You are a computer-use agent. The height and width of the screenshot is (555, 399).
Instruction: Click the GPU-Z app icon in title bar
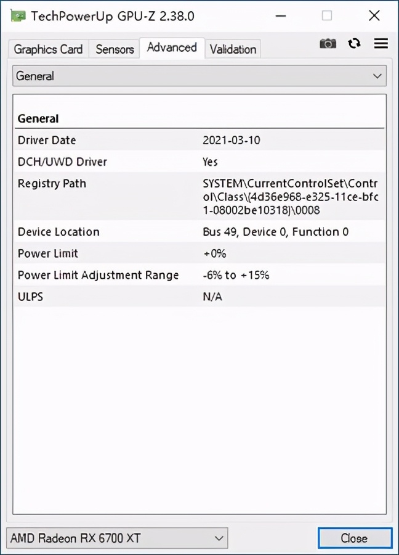(18, 16)
